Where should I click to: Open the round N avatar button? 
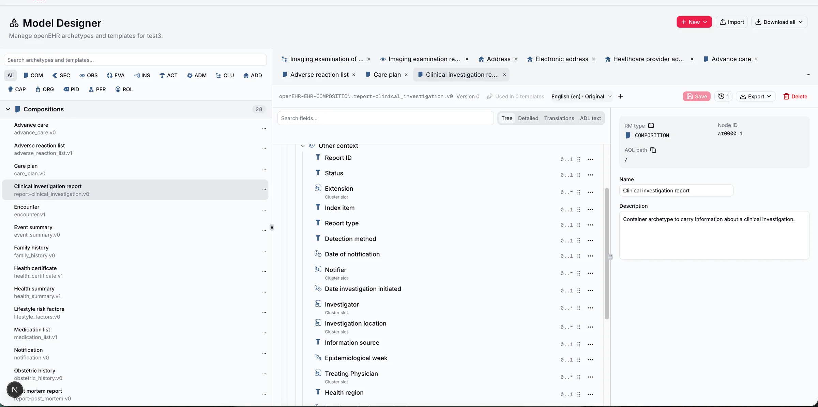[x=15, y=390]
